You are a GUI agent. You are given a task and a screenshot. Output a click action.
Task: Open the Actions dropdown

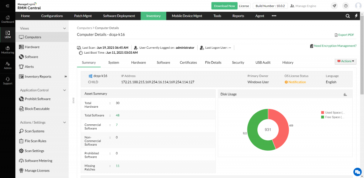[346, 61]
